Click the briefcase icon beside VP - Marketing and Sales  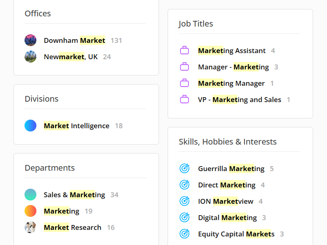coord(184,99)
